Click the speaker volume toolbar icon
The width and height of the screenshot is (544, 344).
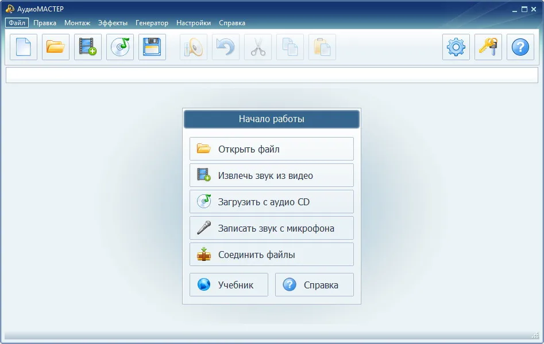tap(194, 47)
